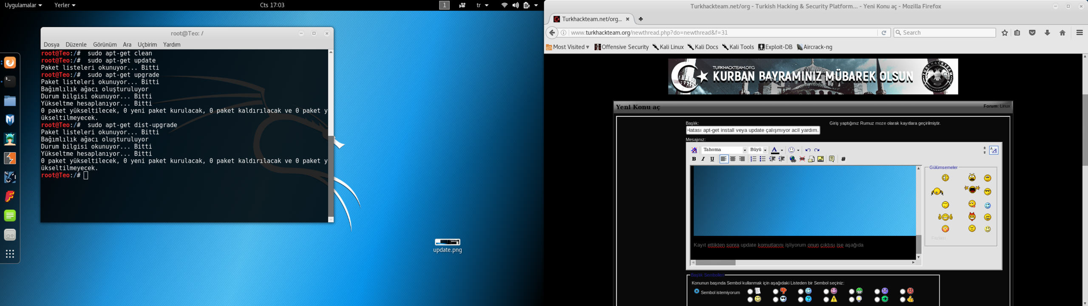Click the Remove Formatting icon in editor toolbar
1088x306 pixels.
(x=694, y=150)
